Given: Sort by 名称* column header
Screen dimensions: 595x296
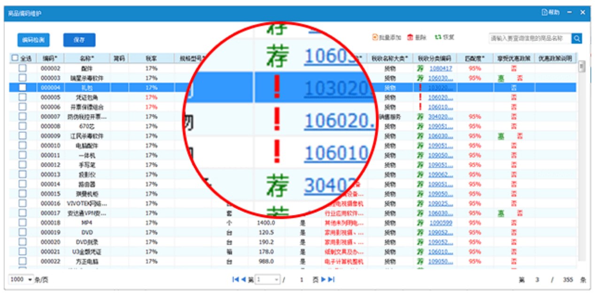Looking at the screenshot, I should [87, 59].
